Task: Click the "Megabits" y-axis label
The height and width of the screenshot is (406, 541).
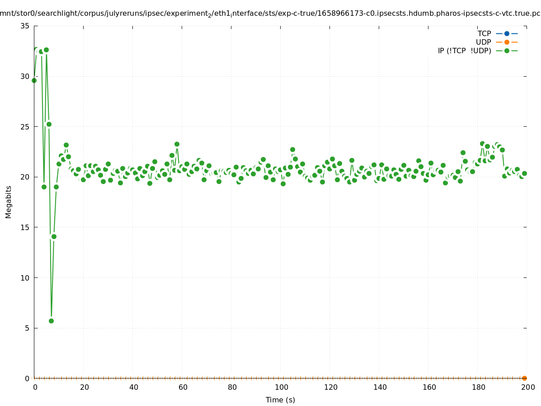Action: (x=9, y=202)
